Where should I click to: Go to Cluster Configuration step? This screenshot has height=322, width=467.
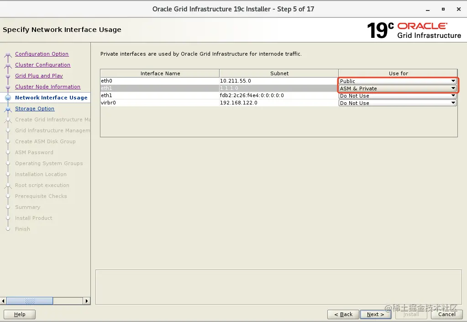42,65
